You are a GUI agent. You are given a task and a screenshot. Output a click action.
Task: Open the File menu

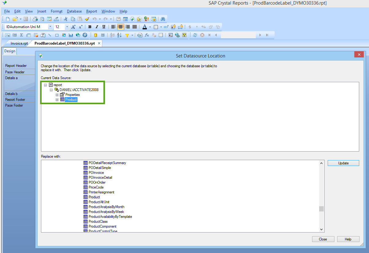coord(7,11)
